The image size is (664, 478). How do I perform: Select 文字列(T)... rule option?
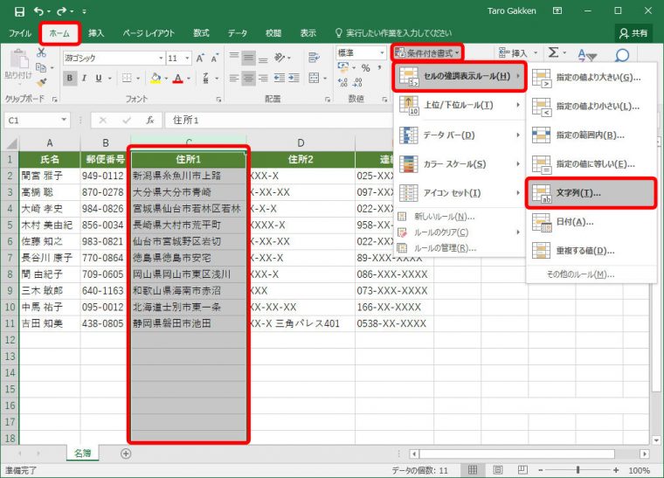pyautogui.click(x=591, y=193)
